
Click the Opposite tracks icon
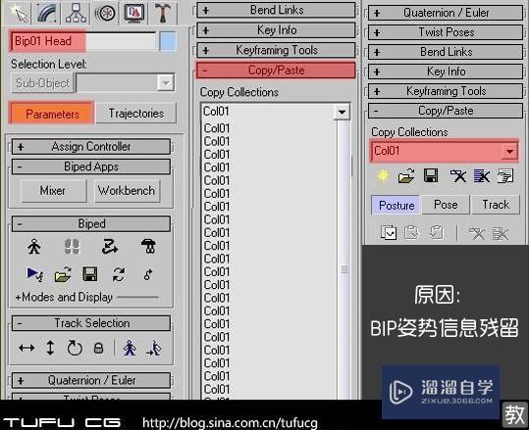coord(154,348)
